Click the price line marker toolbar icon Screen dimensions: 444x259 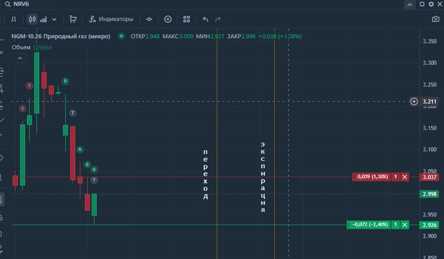click(x=149, y=19)
